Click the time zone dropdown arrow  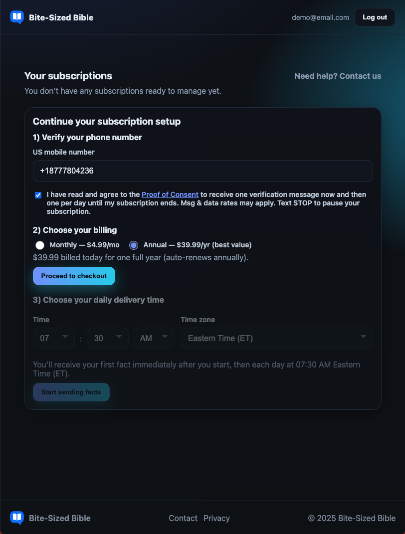tap(364, 338)
